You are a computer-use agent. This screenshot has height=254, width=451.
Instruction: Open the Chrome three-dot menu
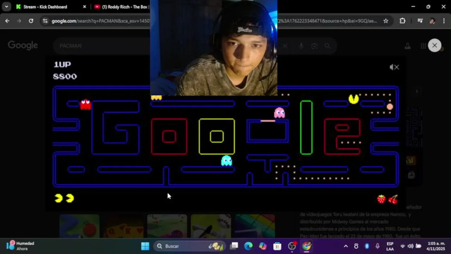pos(444,21)
